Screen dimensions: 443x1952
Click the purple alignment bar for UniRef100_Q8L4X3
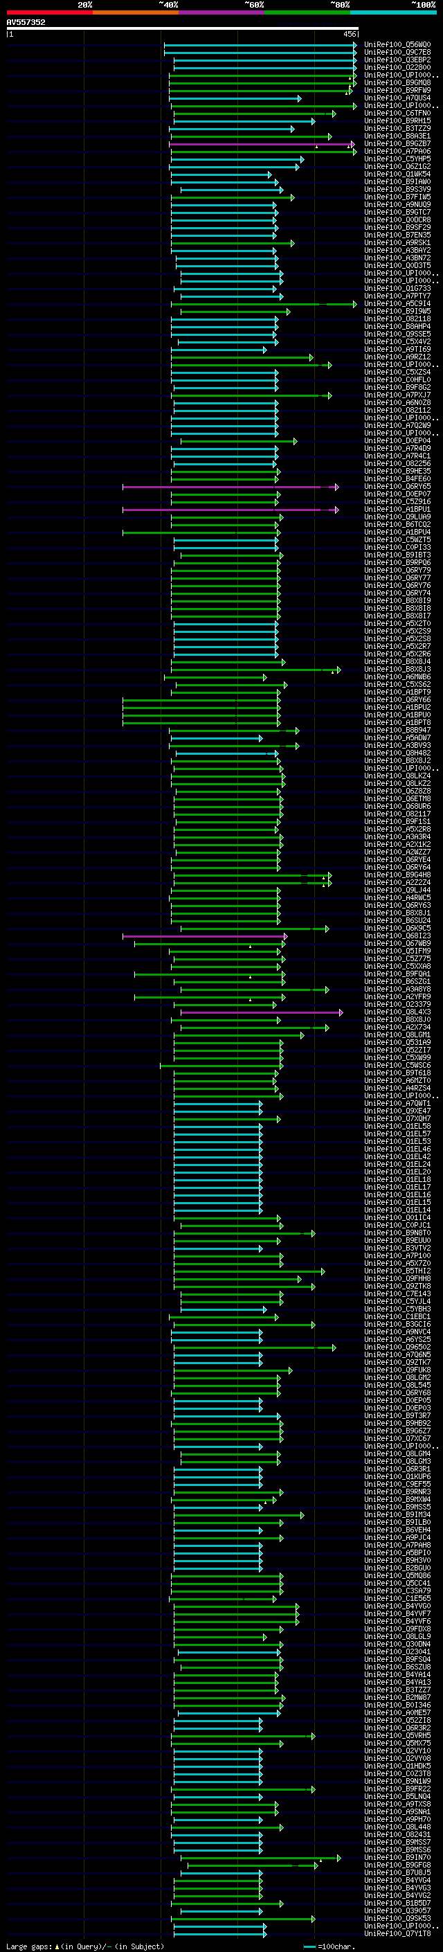[x=262, y=1013]
